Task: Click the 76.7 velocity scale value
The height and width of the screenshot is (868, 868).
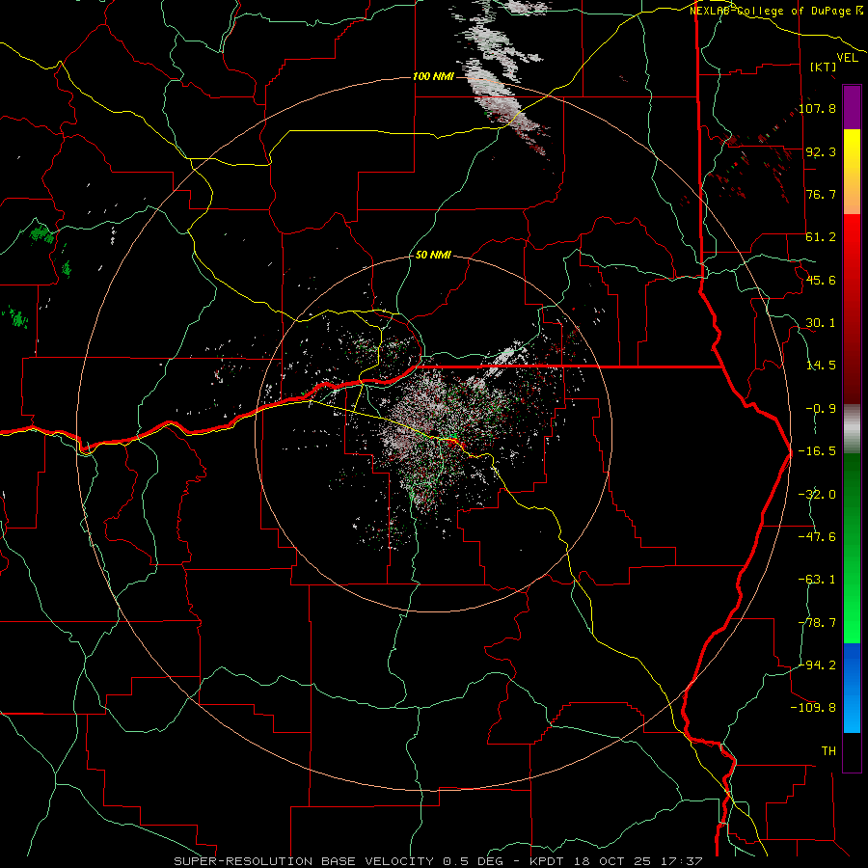Action: pos(821,194)
